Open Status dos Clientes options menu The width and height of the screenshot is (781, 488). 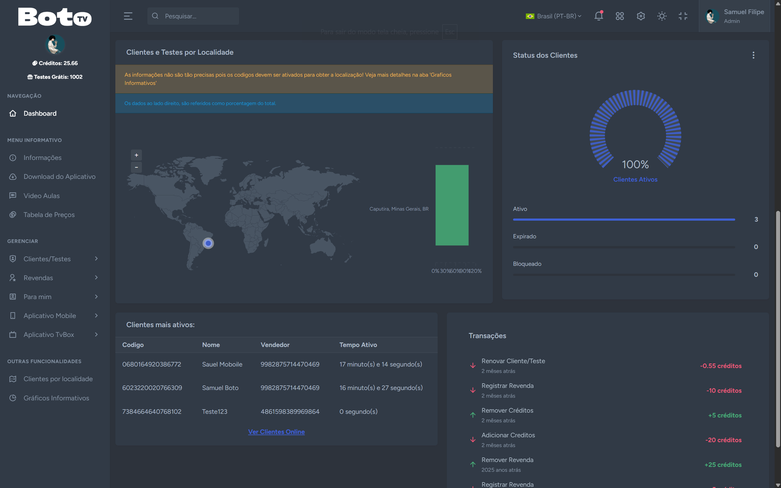753,55
